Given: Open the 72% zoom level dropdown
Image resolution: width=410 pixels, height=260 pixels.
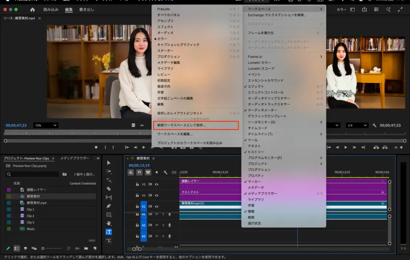Looking at the screenshot, I should (45, 125).
